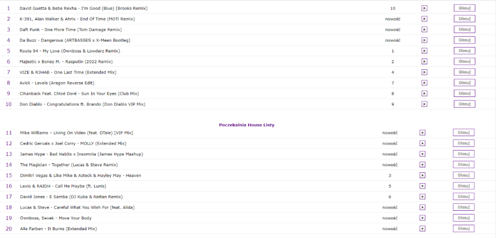Cast a vote for Cihanback Sun In Your Eyes
496x238 pixels.
click(x=464, y=94)
